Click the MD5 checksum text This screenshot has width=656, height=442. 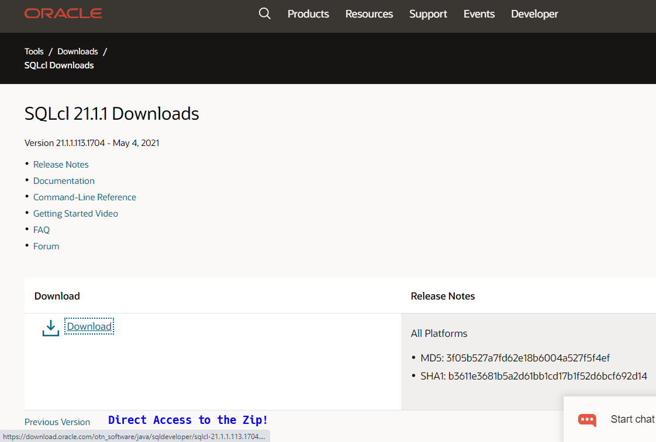pos(515,358)
